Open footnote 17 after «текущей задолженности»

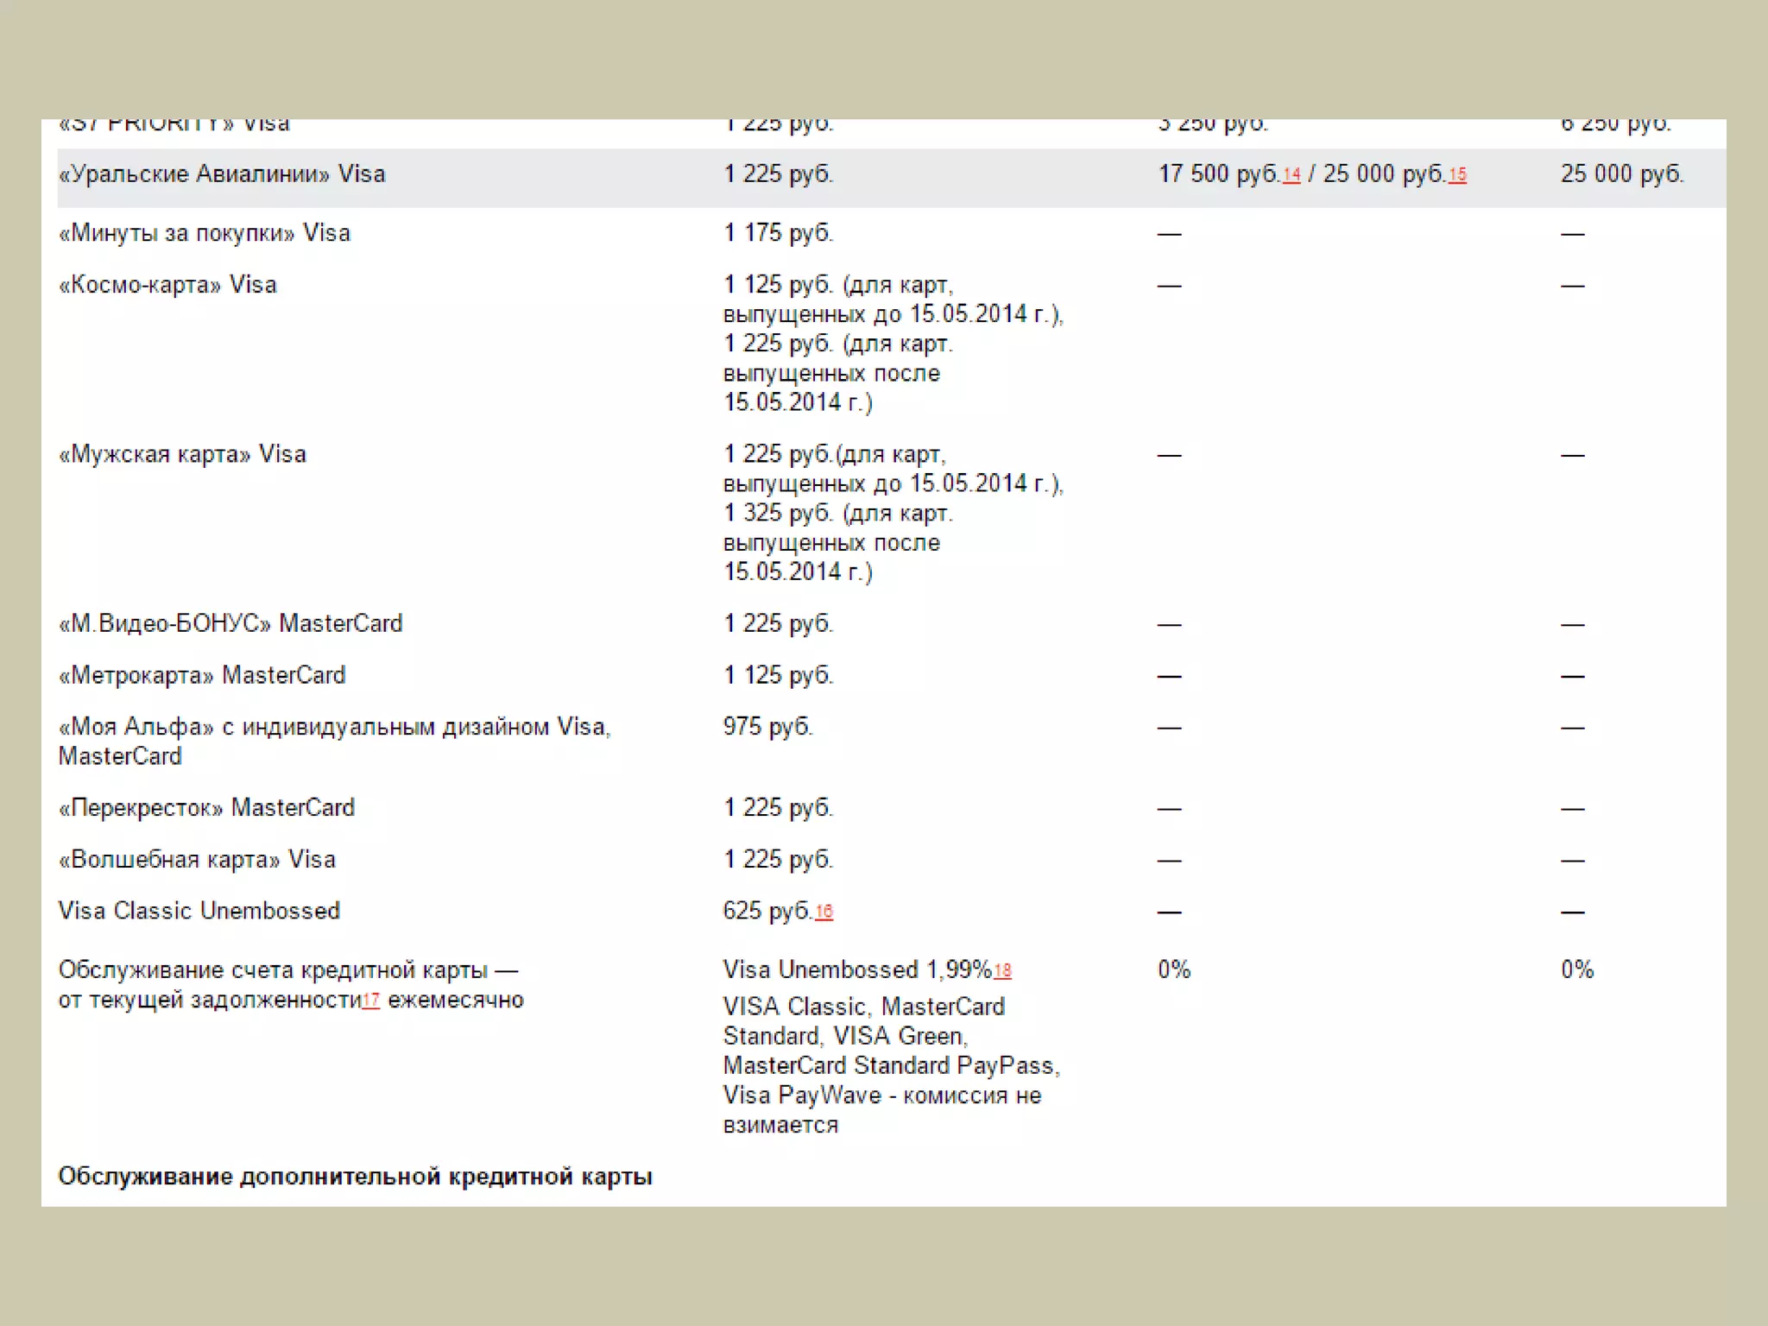(370, 1001)
